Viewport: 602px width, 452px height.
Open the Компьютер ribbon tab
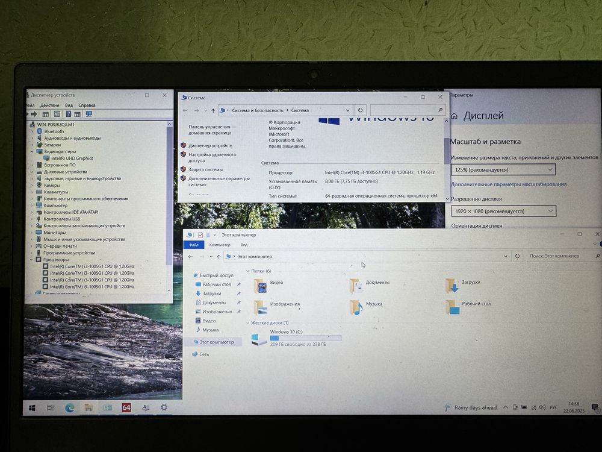pos(220,245)
